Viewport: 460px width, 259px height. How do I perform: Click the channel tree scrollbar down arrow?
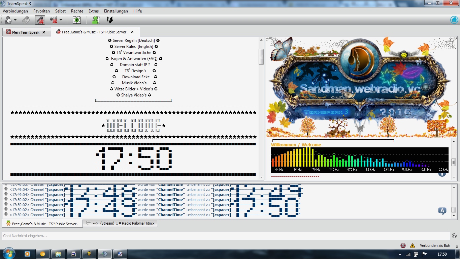[261, 177]
